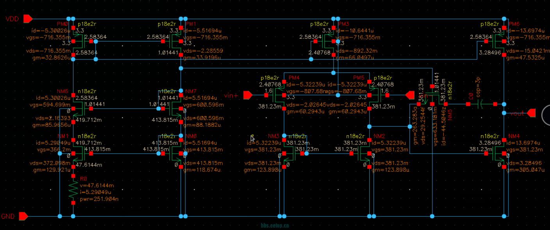Select the GND pin symbol

(23, 216)
